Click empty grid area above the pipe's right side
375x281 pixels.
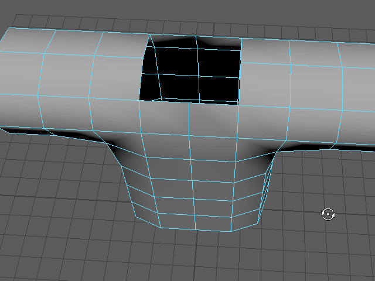[x=316, y=20]
